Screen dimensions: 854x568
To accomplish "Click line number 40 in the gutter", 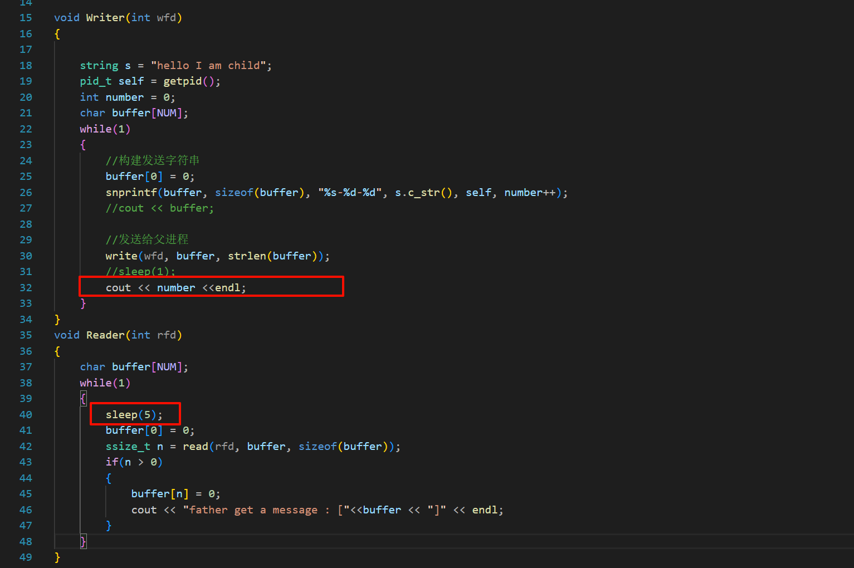I will point(26,415).
